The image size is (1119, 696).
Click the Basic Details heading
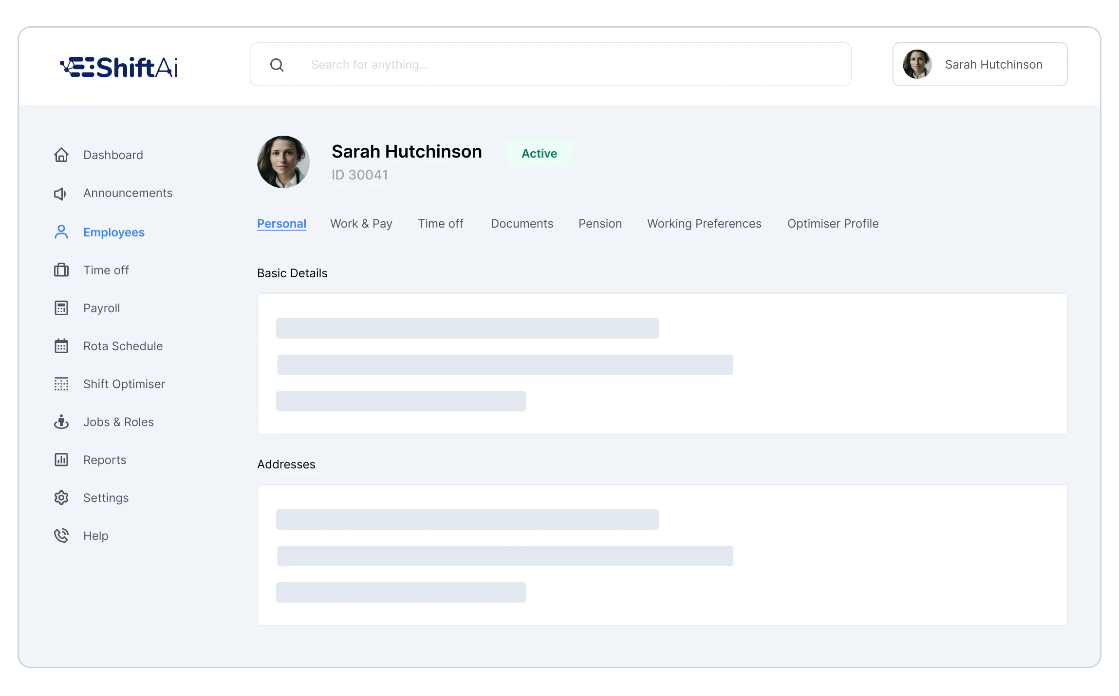(292, 273)
